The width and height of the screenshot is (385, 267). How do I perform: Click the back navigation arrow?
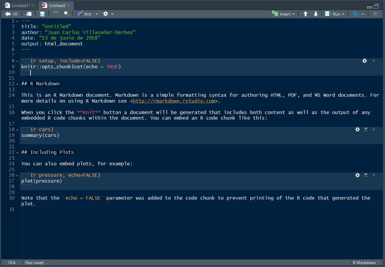point(7,13)
